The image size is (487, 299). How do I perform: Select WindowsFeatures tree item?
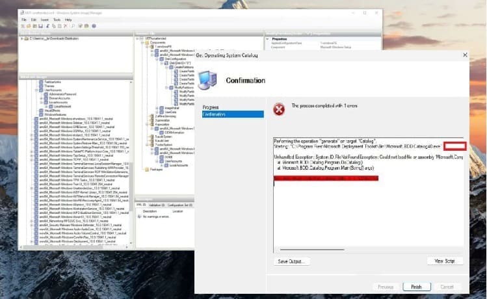(x=55, y=114)
